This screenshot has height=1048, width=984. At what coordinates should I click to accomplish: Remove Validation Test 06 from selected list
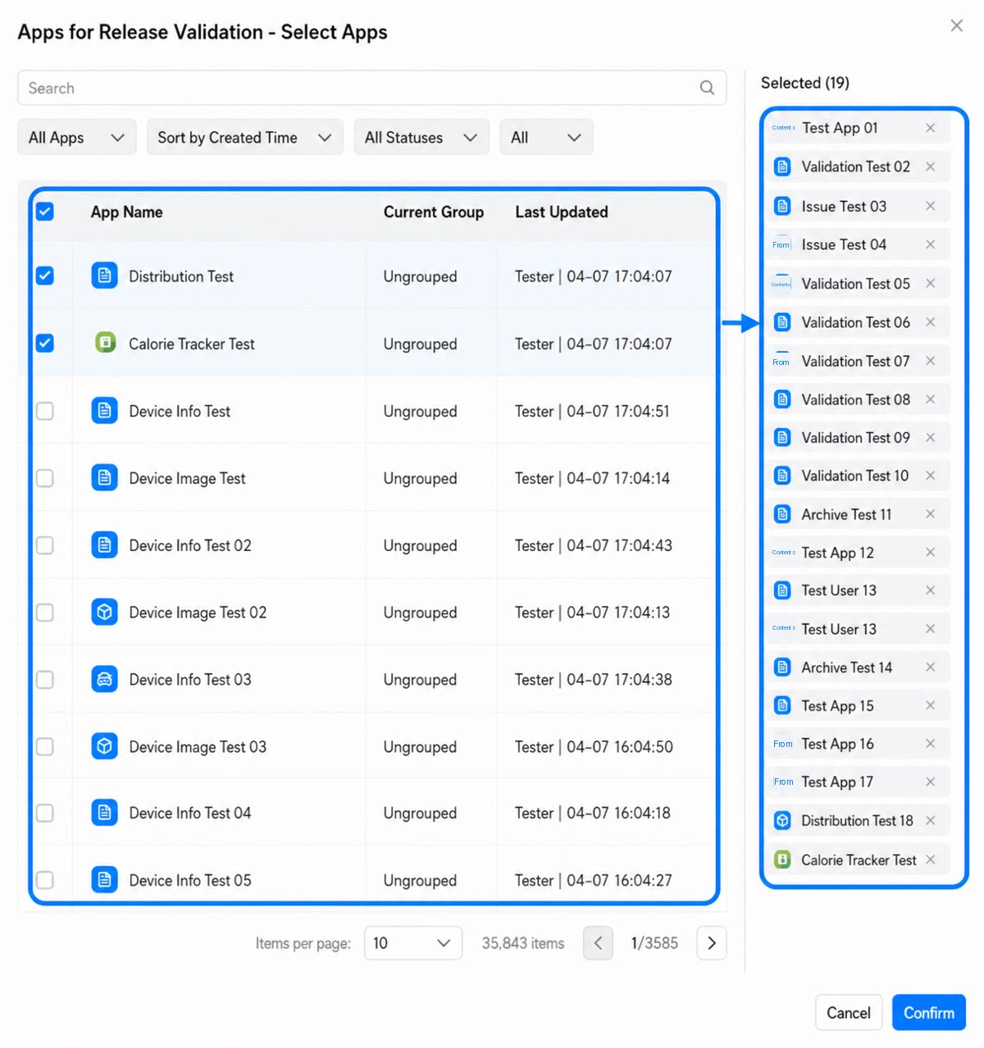(x=930, y=322)
